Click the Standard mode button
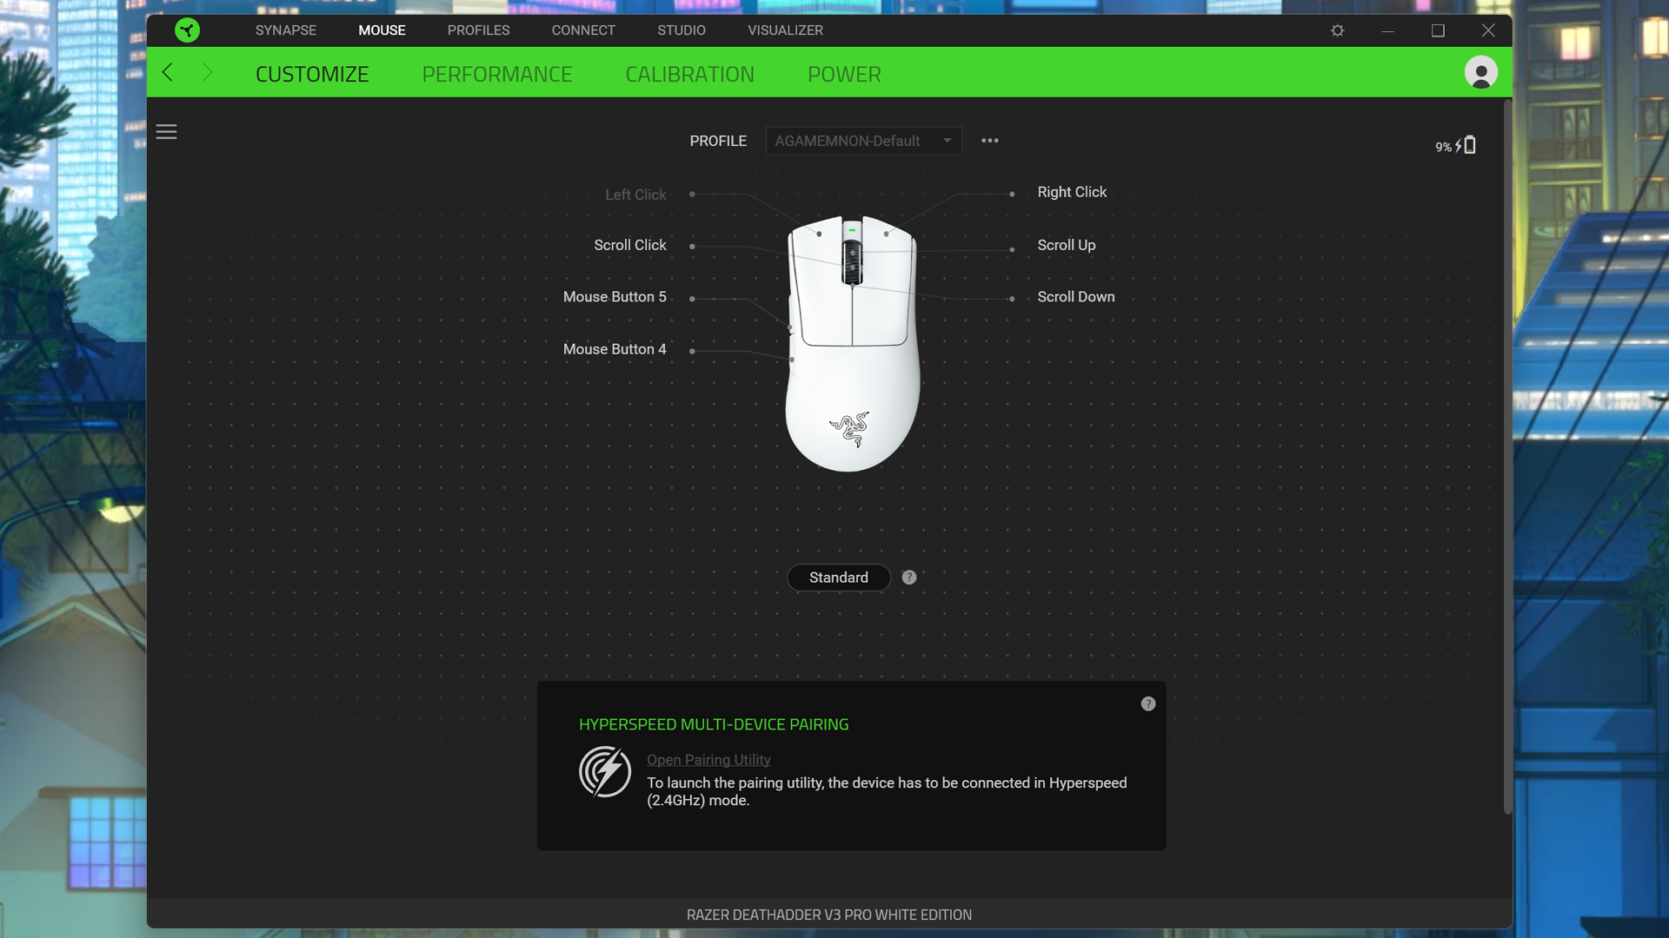The width and height of the screenshot is (1669, 938). (x=838, y=578)
